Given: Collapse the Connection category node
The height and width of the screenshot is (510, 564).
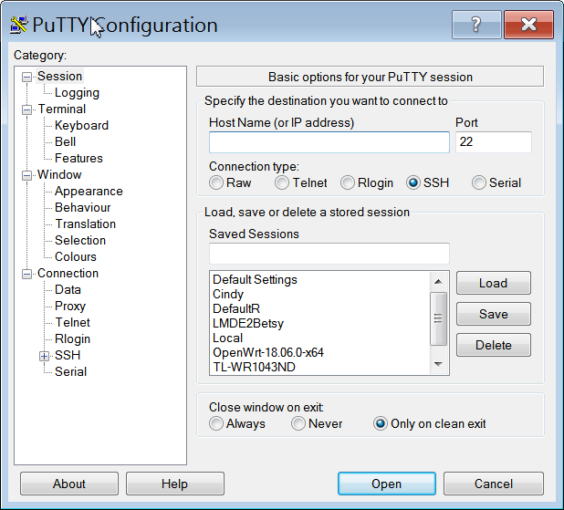Looking at the screenshot, I should pyautogui.click(x=27, y=274).
